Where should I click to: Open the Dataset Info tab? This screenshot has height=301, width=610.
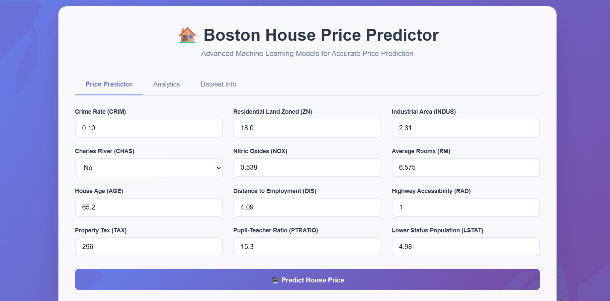218,84
